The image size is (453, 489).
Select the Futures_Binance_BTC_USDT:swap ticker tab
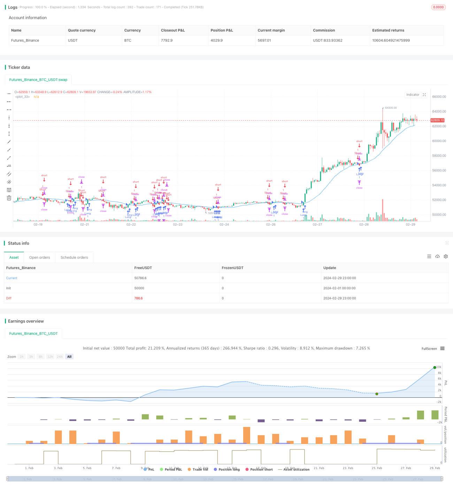[x=38, y=80]
